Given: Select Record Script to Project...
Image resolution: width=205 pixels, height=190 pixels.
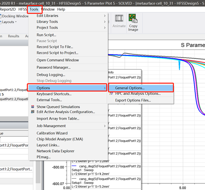Looking at the screenshot, I should [x=68, y=53].
